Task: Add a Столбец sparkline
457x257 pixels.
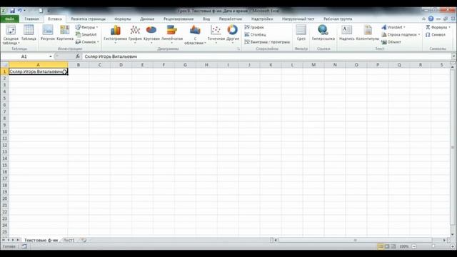Action: point(256,34)
